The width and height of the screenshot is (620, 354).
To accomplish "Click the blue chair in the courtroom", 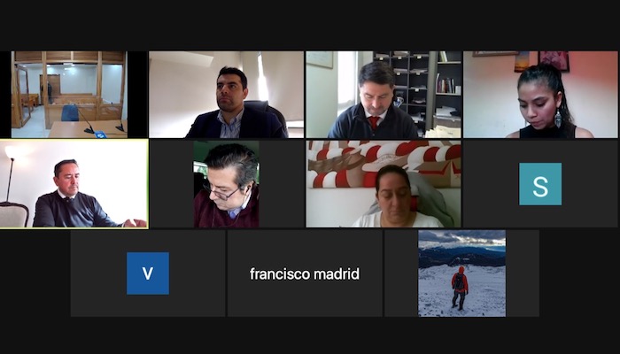I will (70, 112).
